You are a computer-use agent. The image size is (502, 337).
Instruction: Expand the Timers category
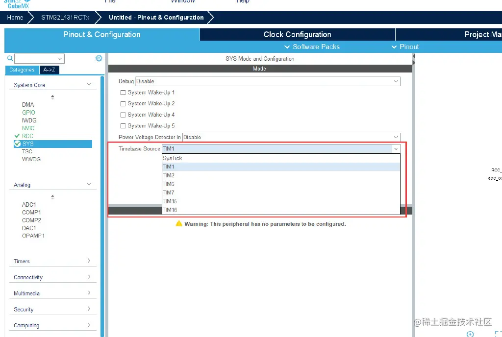click(x=89, y=261)
